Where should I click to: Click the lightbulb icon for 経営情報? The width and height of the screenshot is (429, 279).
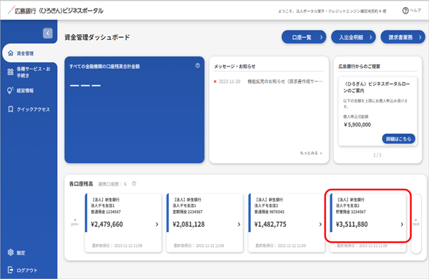[11, 90]
